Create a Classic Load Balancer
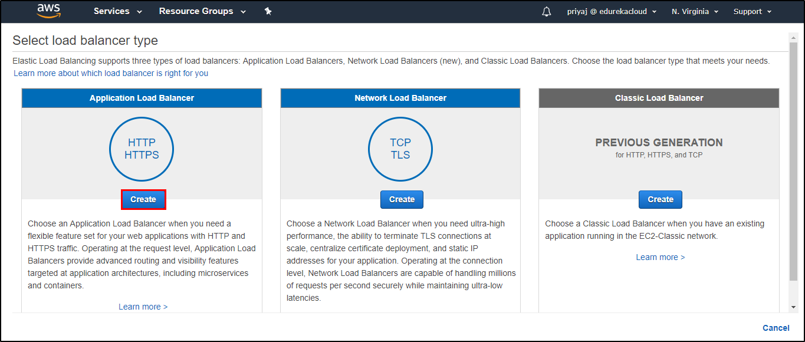This screenshot has height=342, width=805. [x=660, y=199]
